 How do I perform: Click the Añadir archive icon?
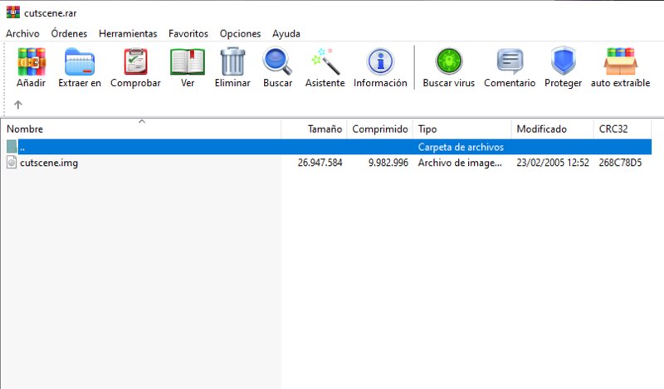click(x=32, y=62)
